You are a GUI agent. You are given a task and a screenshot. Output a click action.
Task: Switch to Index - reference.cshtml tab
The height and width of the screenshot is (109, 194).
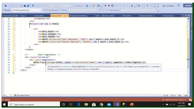105,16
